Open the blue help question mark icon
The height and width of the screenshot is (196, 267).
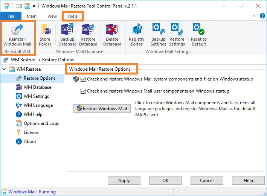pyautogui.click(x=262, y=16)
